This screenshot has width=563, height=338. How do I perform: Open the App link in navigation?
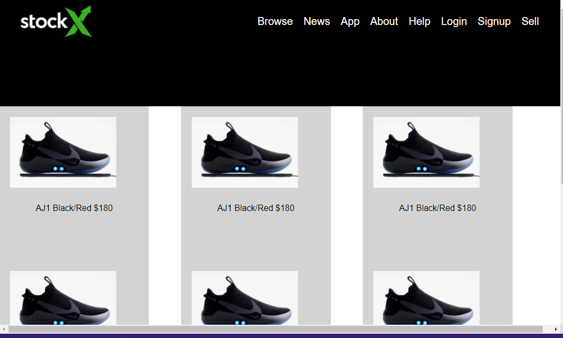click(350, 22)
